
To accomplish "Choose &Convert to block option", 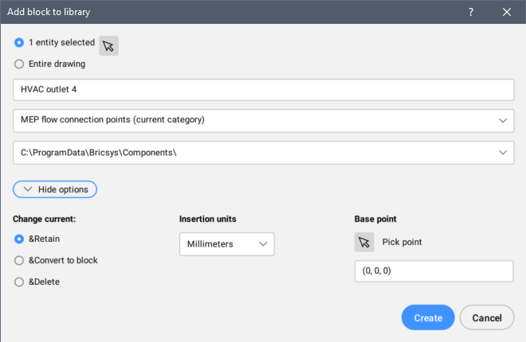I will click(19, 260).
